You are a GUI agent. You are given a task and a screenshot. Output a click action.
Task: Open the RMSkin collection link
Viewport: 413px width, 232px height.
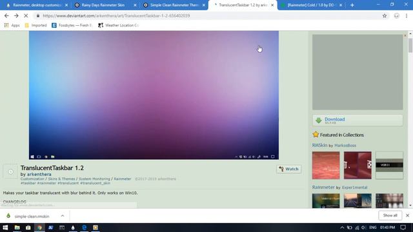click(x=319, y=145)
